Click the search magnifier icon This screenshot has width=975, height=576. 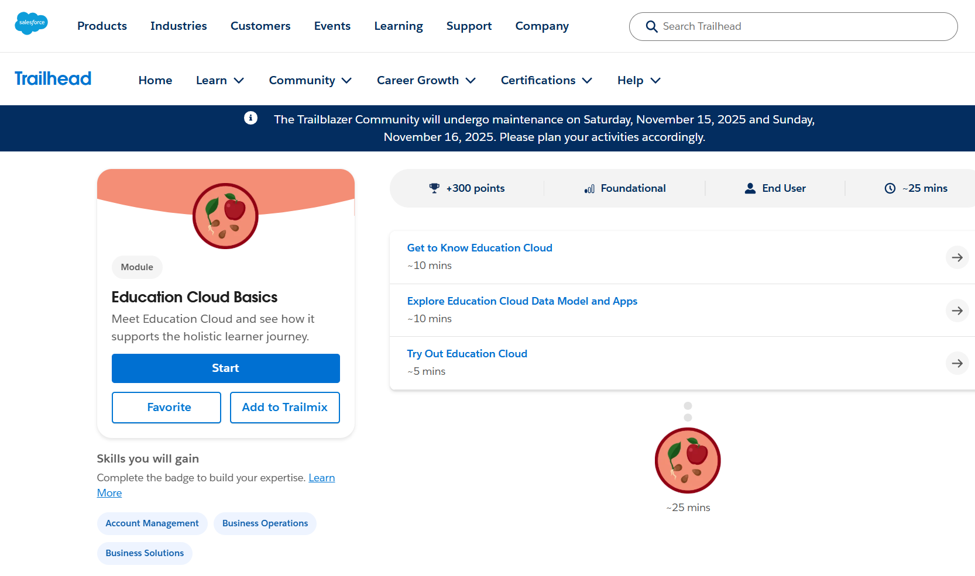(x=651, y=26)
